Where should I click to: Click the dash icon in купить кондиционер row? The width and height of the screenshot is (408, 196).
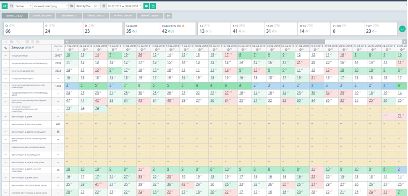[x=5, y=71]
